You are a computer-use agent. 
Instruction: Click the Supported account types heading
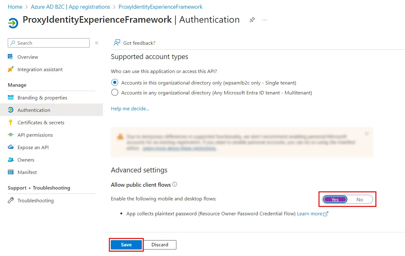point(150,57)
